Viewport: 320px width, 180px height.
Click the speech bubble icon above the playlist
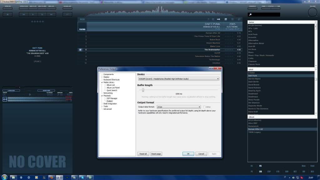[x=239, y=19]
